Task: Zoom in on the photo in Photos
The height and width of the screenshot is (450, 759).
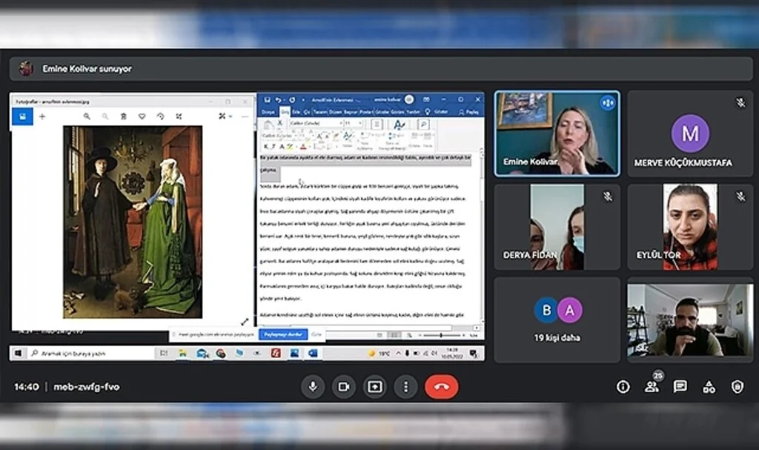Action: (x=87, y=116)
